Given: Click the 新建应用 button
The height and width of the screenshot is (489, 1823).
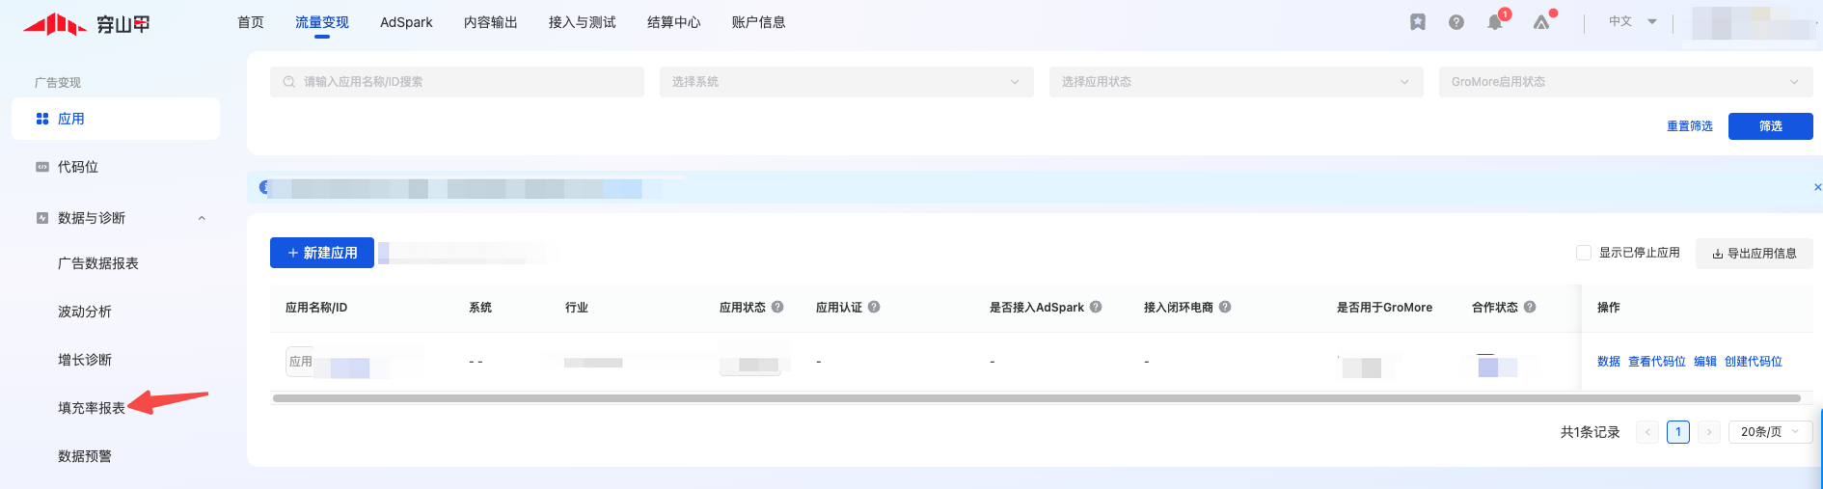Looking at the screenshot, I should (x=322, y=253).
